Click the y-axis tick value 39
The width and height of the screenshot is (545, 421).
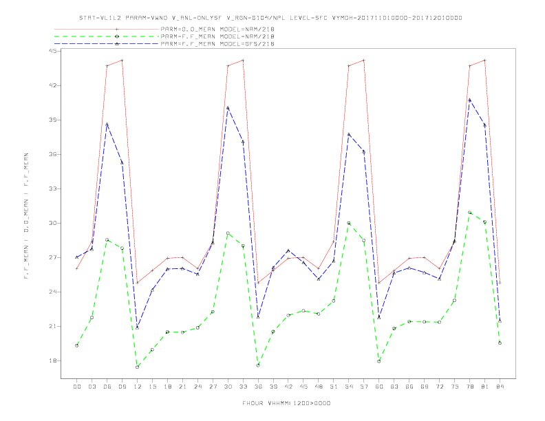pyautogui.click(x=54, y=120)
